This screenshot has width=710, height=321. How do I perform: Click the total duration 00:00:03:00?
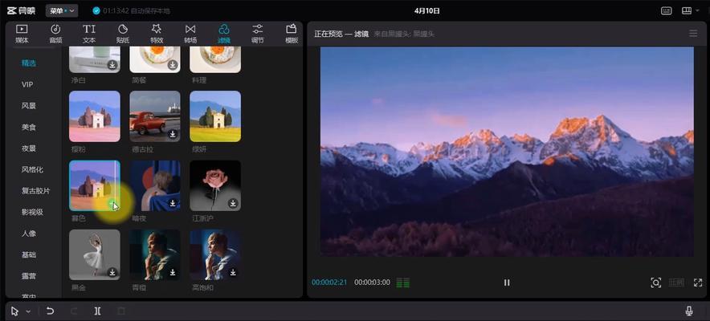[372, 282]
